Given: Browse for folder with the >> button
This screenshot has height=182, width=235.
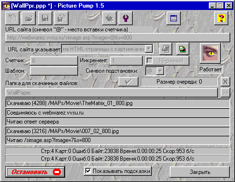Looking at the screenshot, I should 225,93.
